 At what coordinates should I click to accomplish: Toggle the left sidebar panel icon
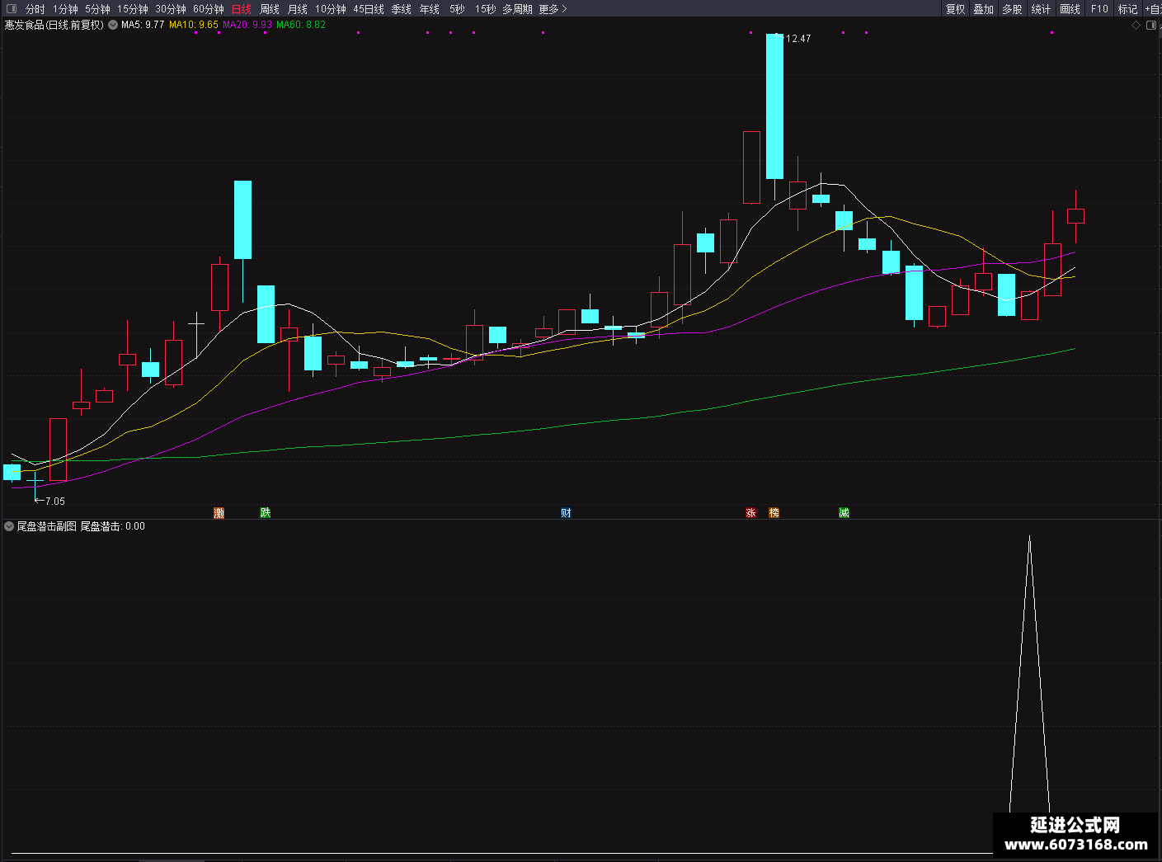click(x=12, y=9)
